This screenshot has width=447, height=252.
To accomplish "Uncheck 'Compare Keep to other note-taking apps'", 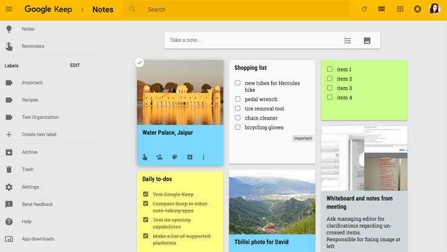I will (x=146, y=204).
